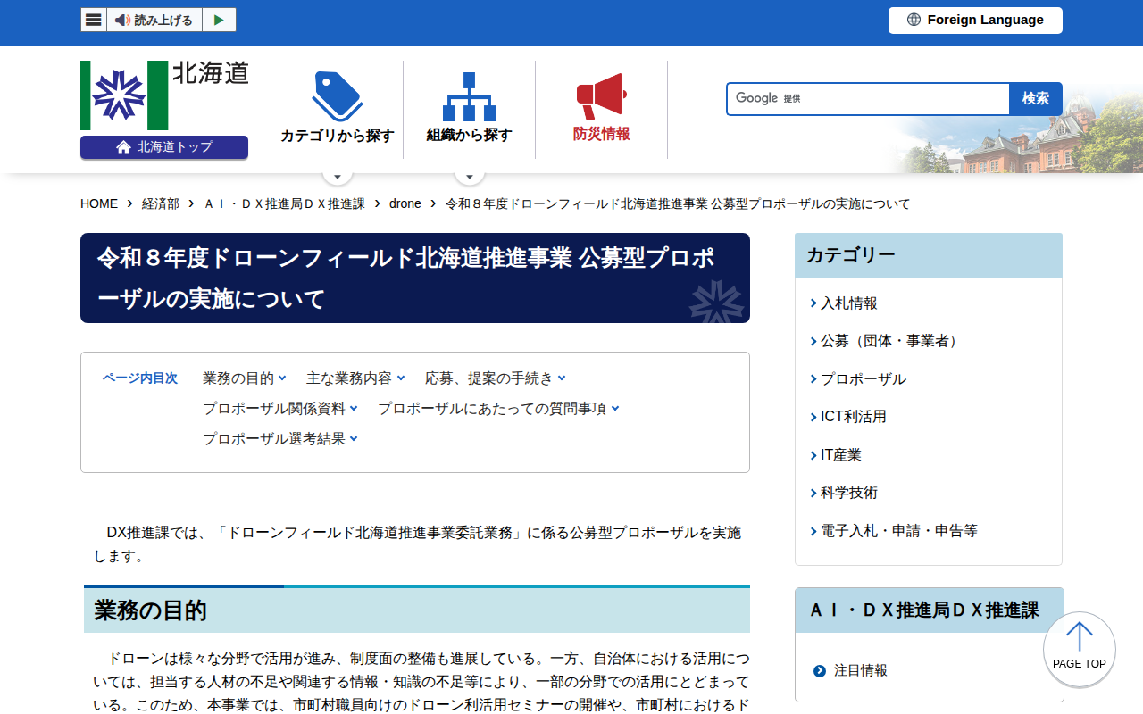Click the current-page breadcrumb text
This screenshot has width=1143, height=714.
[678, 203]
